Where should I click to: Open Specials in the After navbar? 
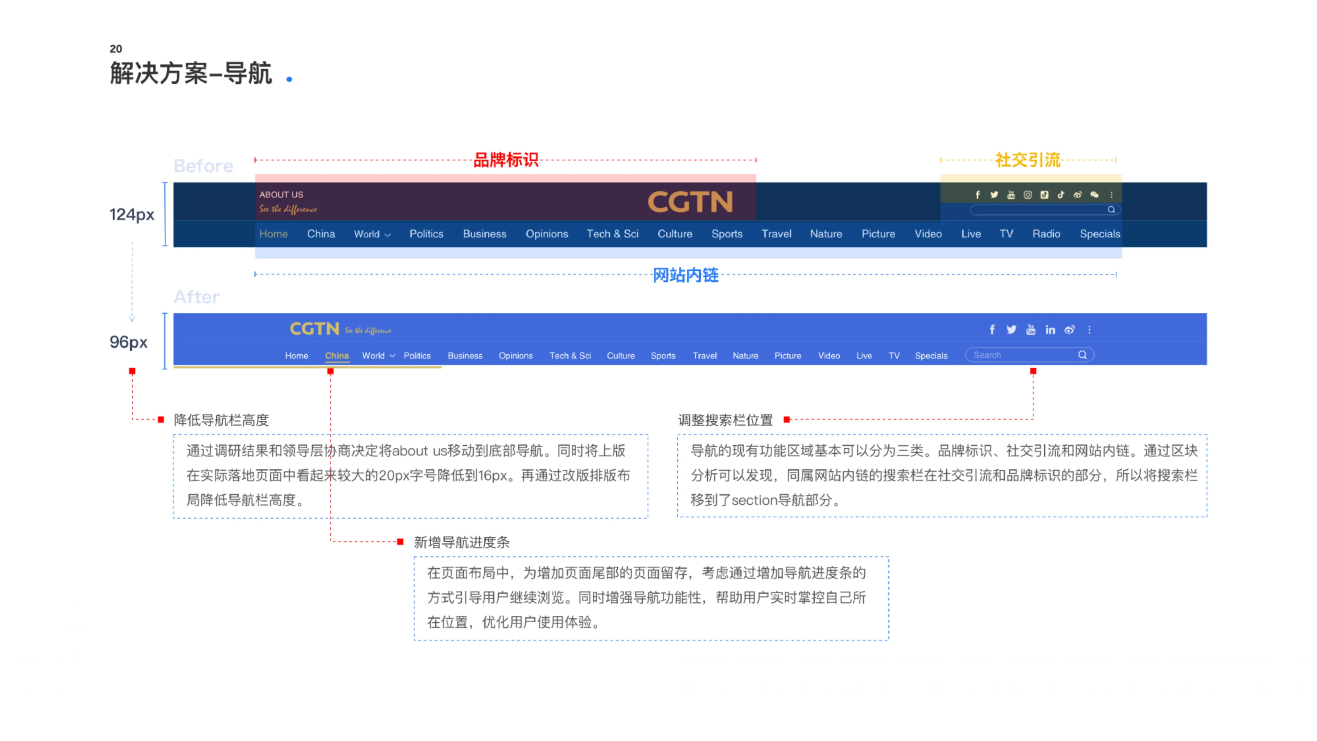point(931,355)
